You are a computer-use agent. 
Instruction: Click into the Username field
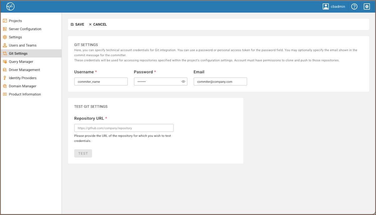101,82
